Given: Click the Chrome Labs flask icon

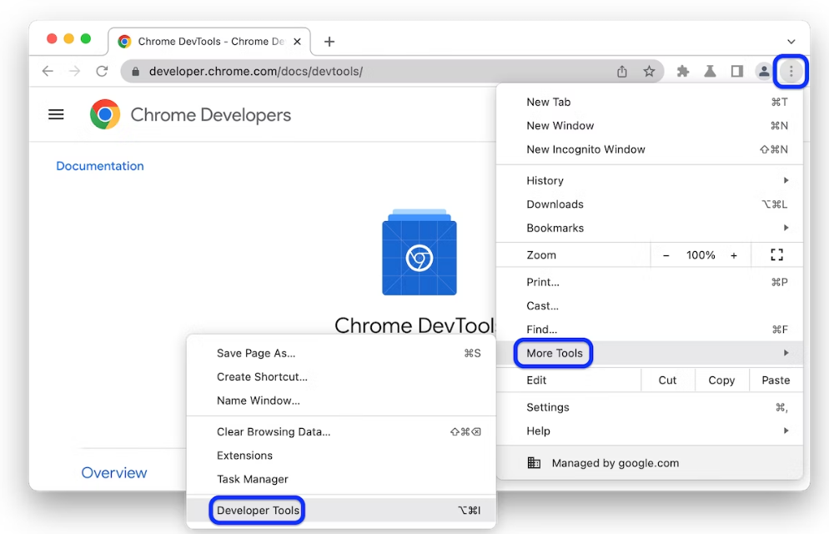Looking at the screenshot, I should (x=710, y=72).
